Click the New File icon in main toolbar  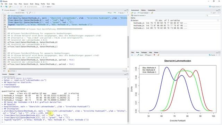click(1, 7)
